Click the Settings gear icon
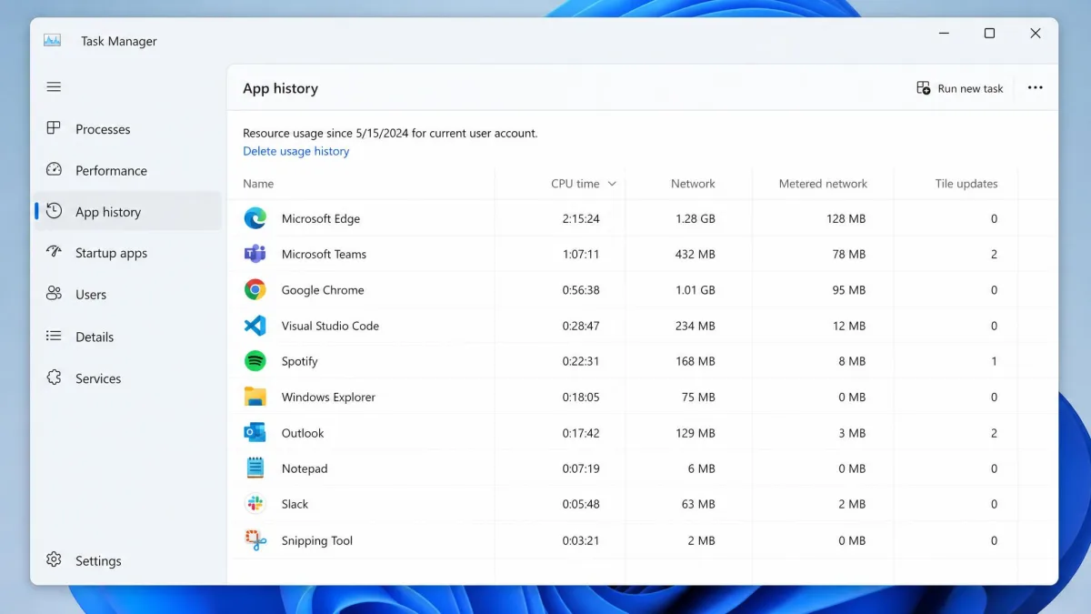Image resolution: width=1091 pixels, height=614 pixels. 54,559
